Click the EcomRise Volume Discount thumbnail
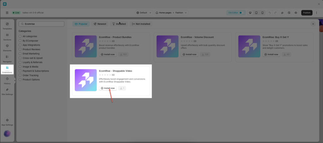This screenshot has height=143, width=323. click(x=167, y=46)
